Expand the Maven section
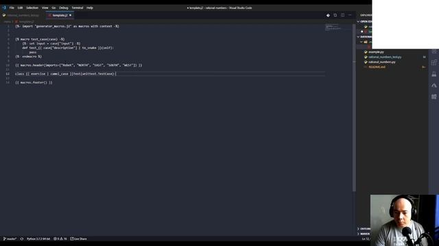The image size is (439, 246). pyautogui.click(x=364, y=234)
